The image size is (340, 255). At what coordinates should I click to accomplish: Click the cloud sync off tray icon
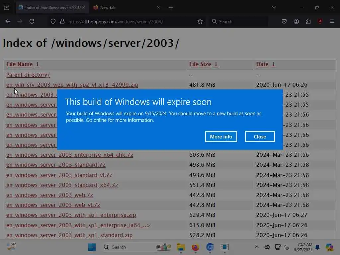click(x=267, y=247)
